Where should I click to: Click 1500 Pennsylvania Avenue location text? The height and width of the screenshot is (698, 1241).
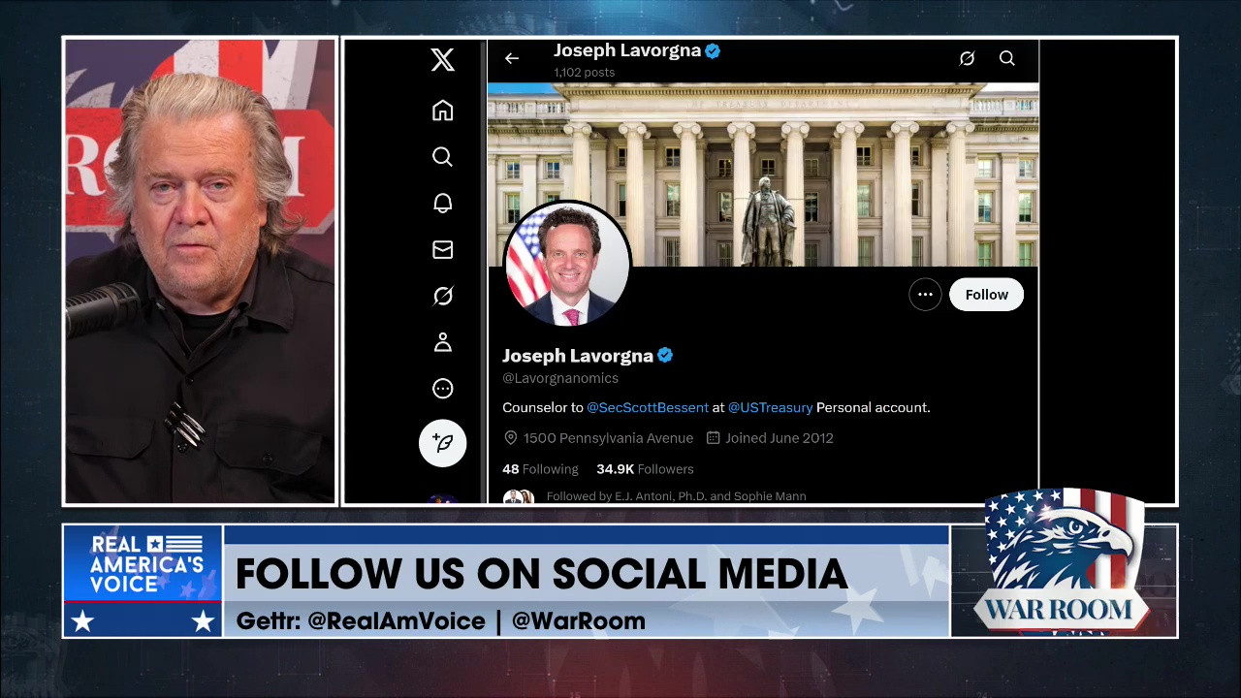pyautogui.click(x=608, y=438)
